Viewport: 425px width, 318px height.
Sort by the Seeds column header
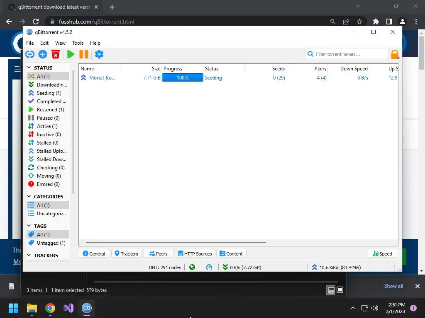265,69
